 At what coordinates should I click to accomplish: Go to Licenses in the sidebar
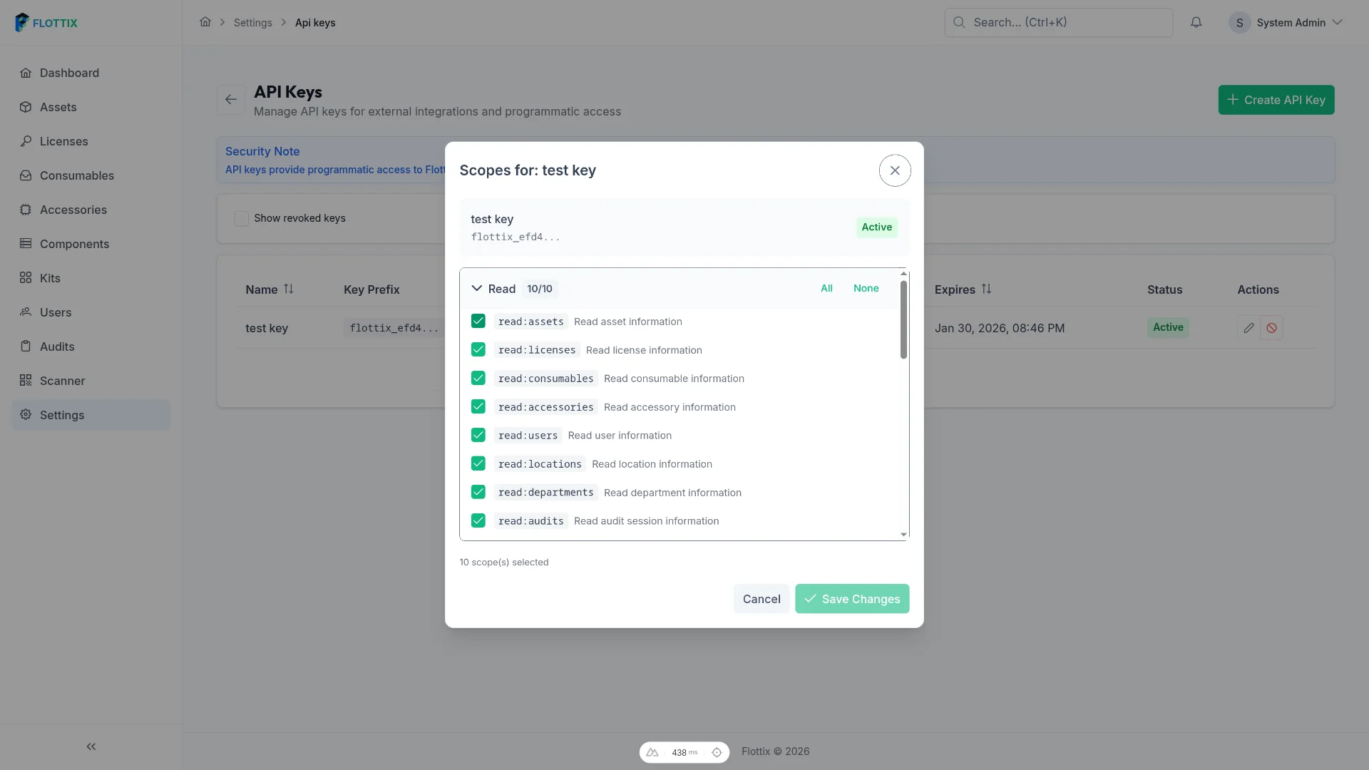63,141
